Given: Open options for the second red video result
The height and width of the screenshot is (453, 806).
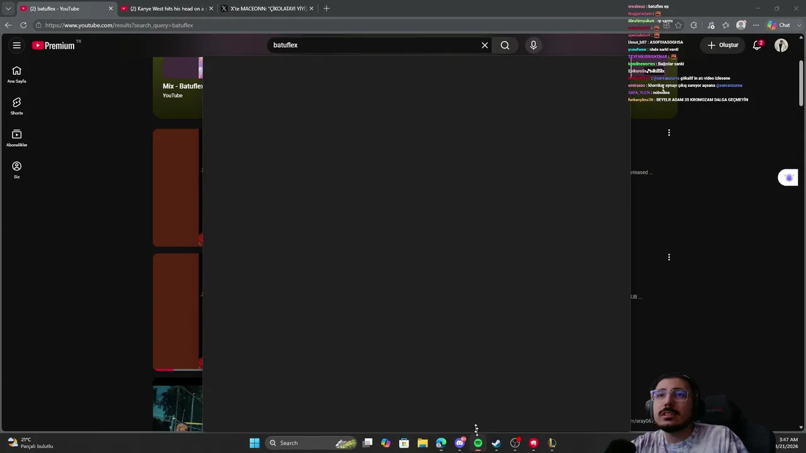Looking at the screenshot, I should tap(669, 257).
